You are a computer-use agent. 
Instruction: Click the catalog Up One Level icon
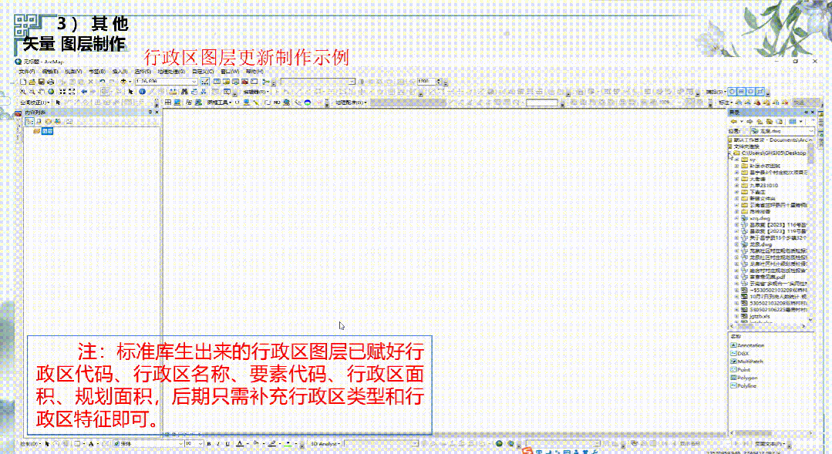(760, 122)
